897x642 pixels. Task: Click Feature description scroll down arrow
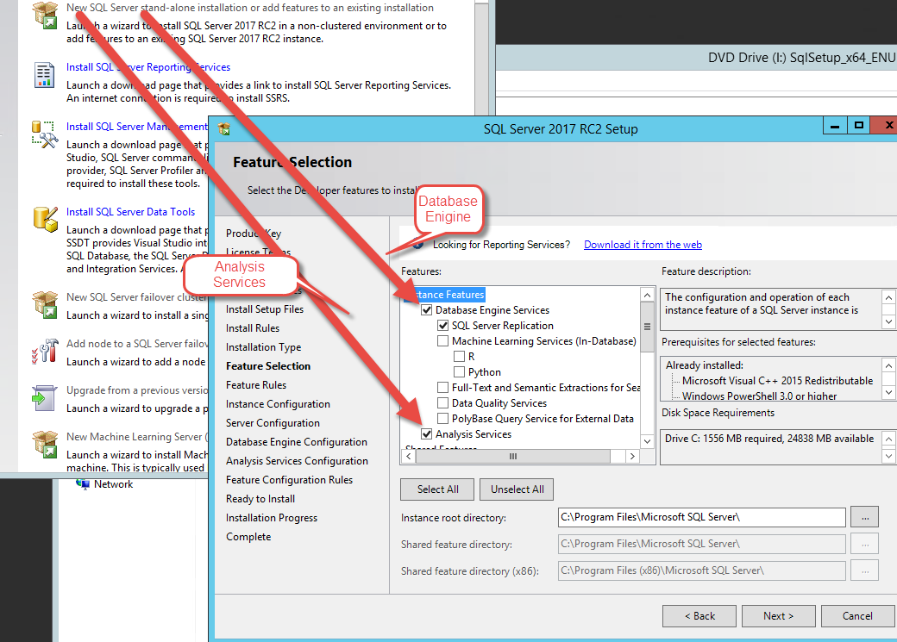click(x=888, y=321)
